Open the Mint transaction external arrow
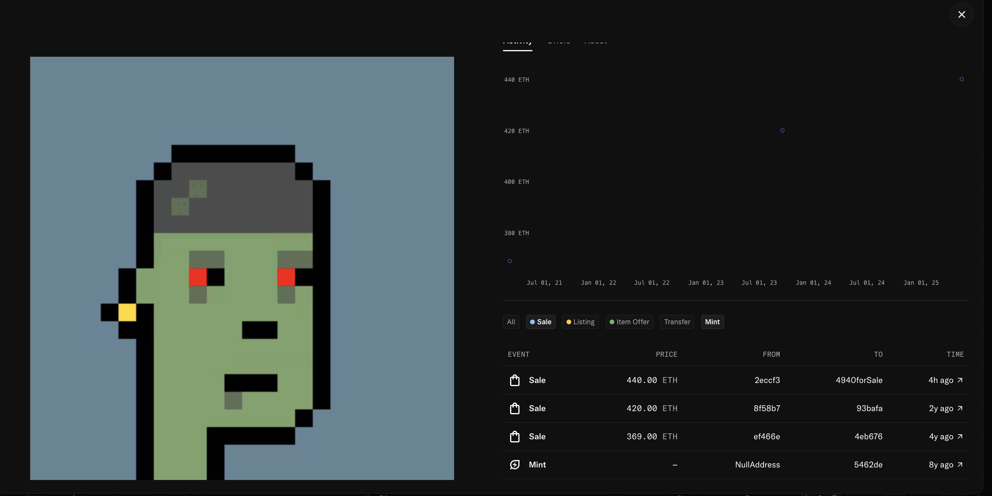 coord(960,465)
